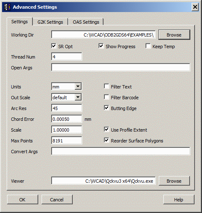Toggle the Use Profile Extent checkbox
This screenshot has height=213, width=202.
(x=106, y=130)
